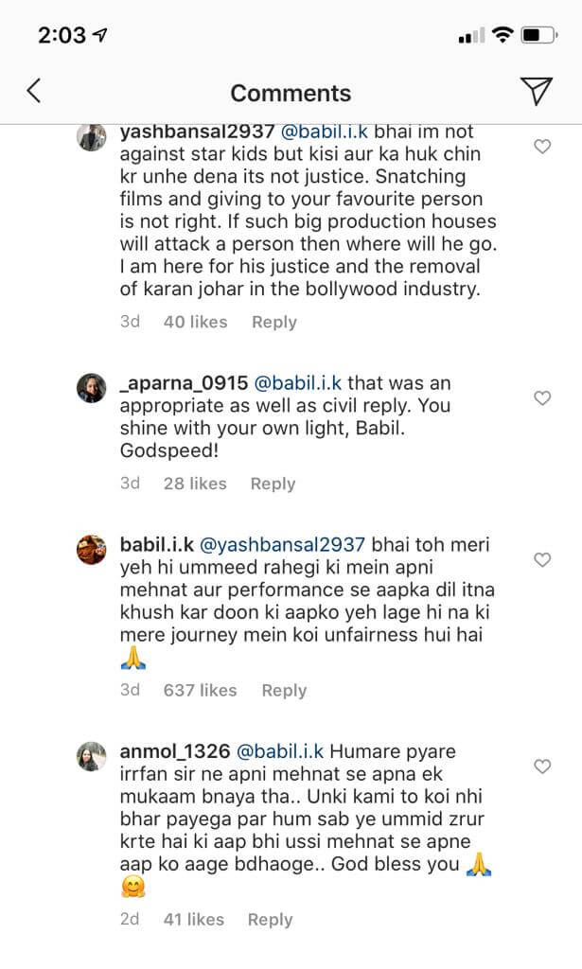Open _aparna_0915's profile avatar
582x969 pixels.
pyautogui.click(x=92, y=389)
